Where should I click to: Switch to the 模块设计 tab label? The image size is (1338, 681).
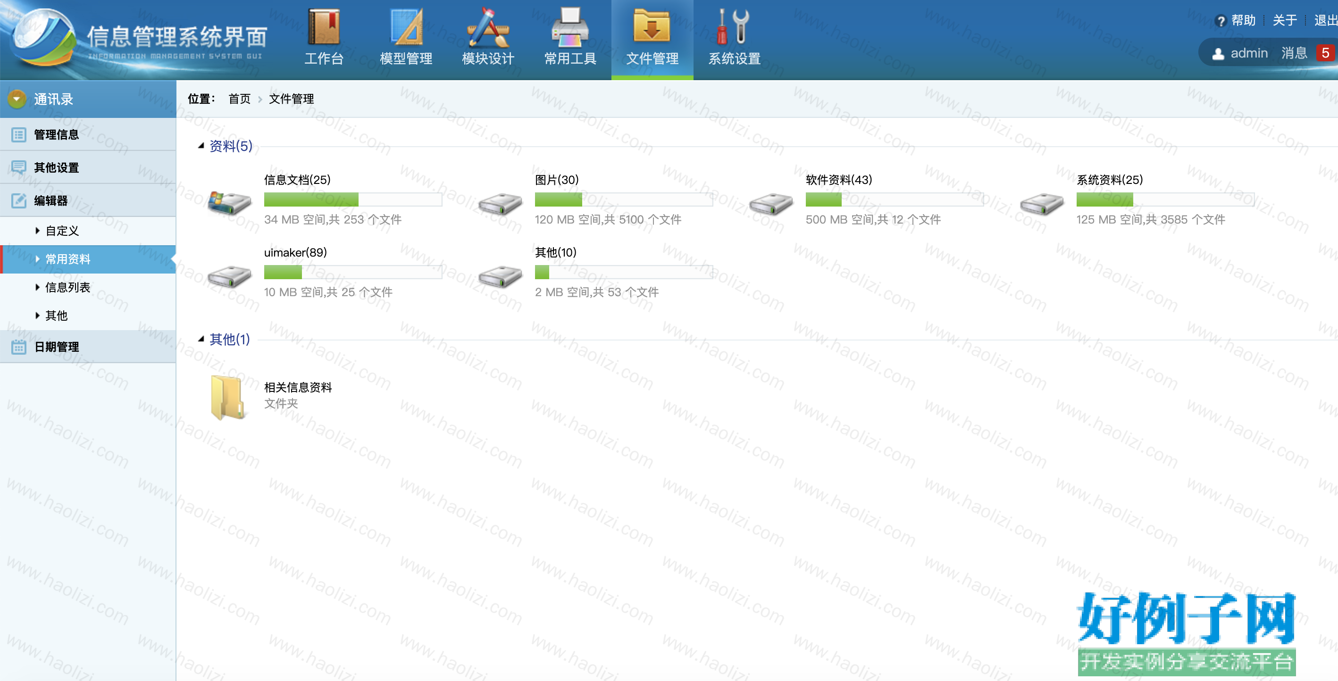pyautogui.click(x=488, y=58)
